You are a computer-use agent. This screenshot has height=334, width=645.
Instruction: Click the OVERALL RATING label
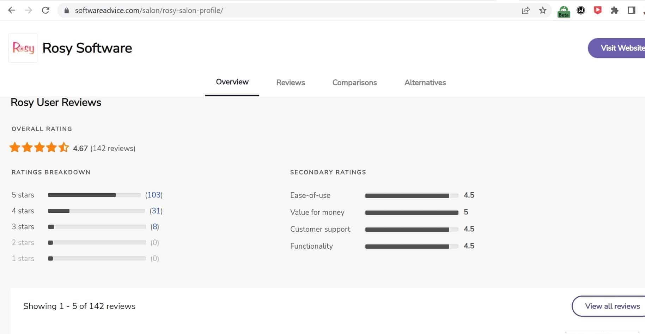[x=42, y=129]
